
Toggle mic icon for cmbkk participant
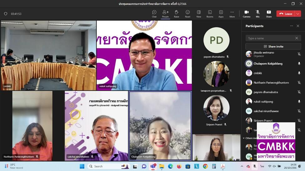click(299, 73)
